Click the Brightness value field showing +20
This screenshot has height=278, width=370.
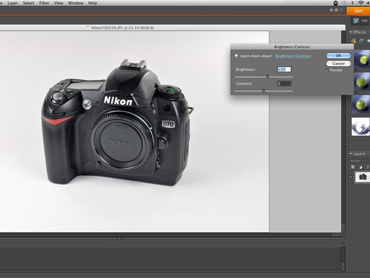click(x=284, y=69)
